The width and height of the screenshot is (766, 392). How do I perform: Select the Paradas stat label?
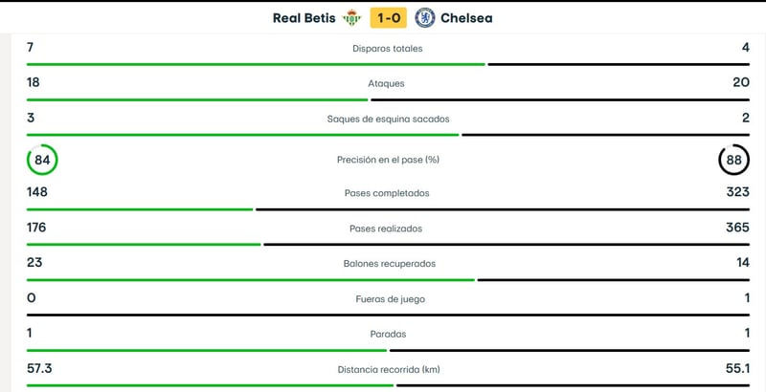pyautogui.click(x=387, y=335)
